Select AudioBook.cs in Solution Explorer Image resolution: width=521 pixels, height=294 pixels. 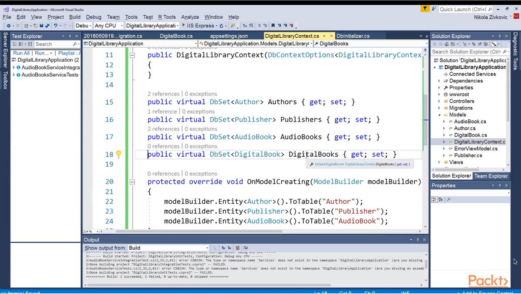click(470, 122)
